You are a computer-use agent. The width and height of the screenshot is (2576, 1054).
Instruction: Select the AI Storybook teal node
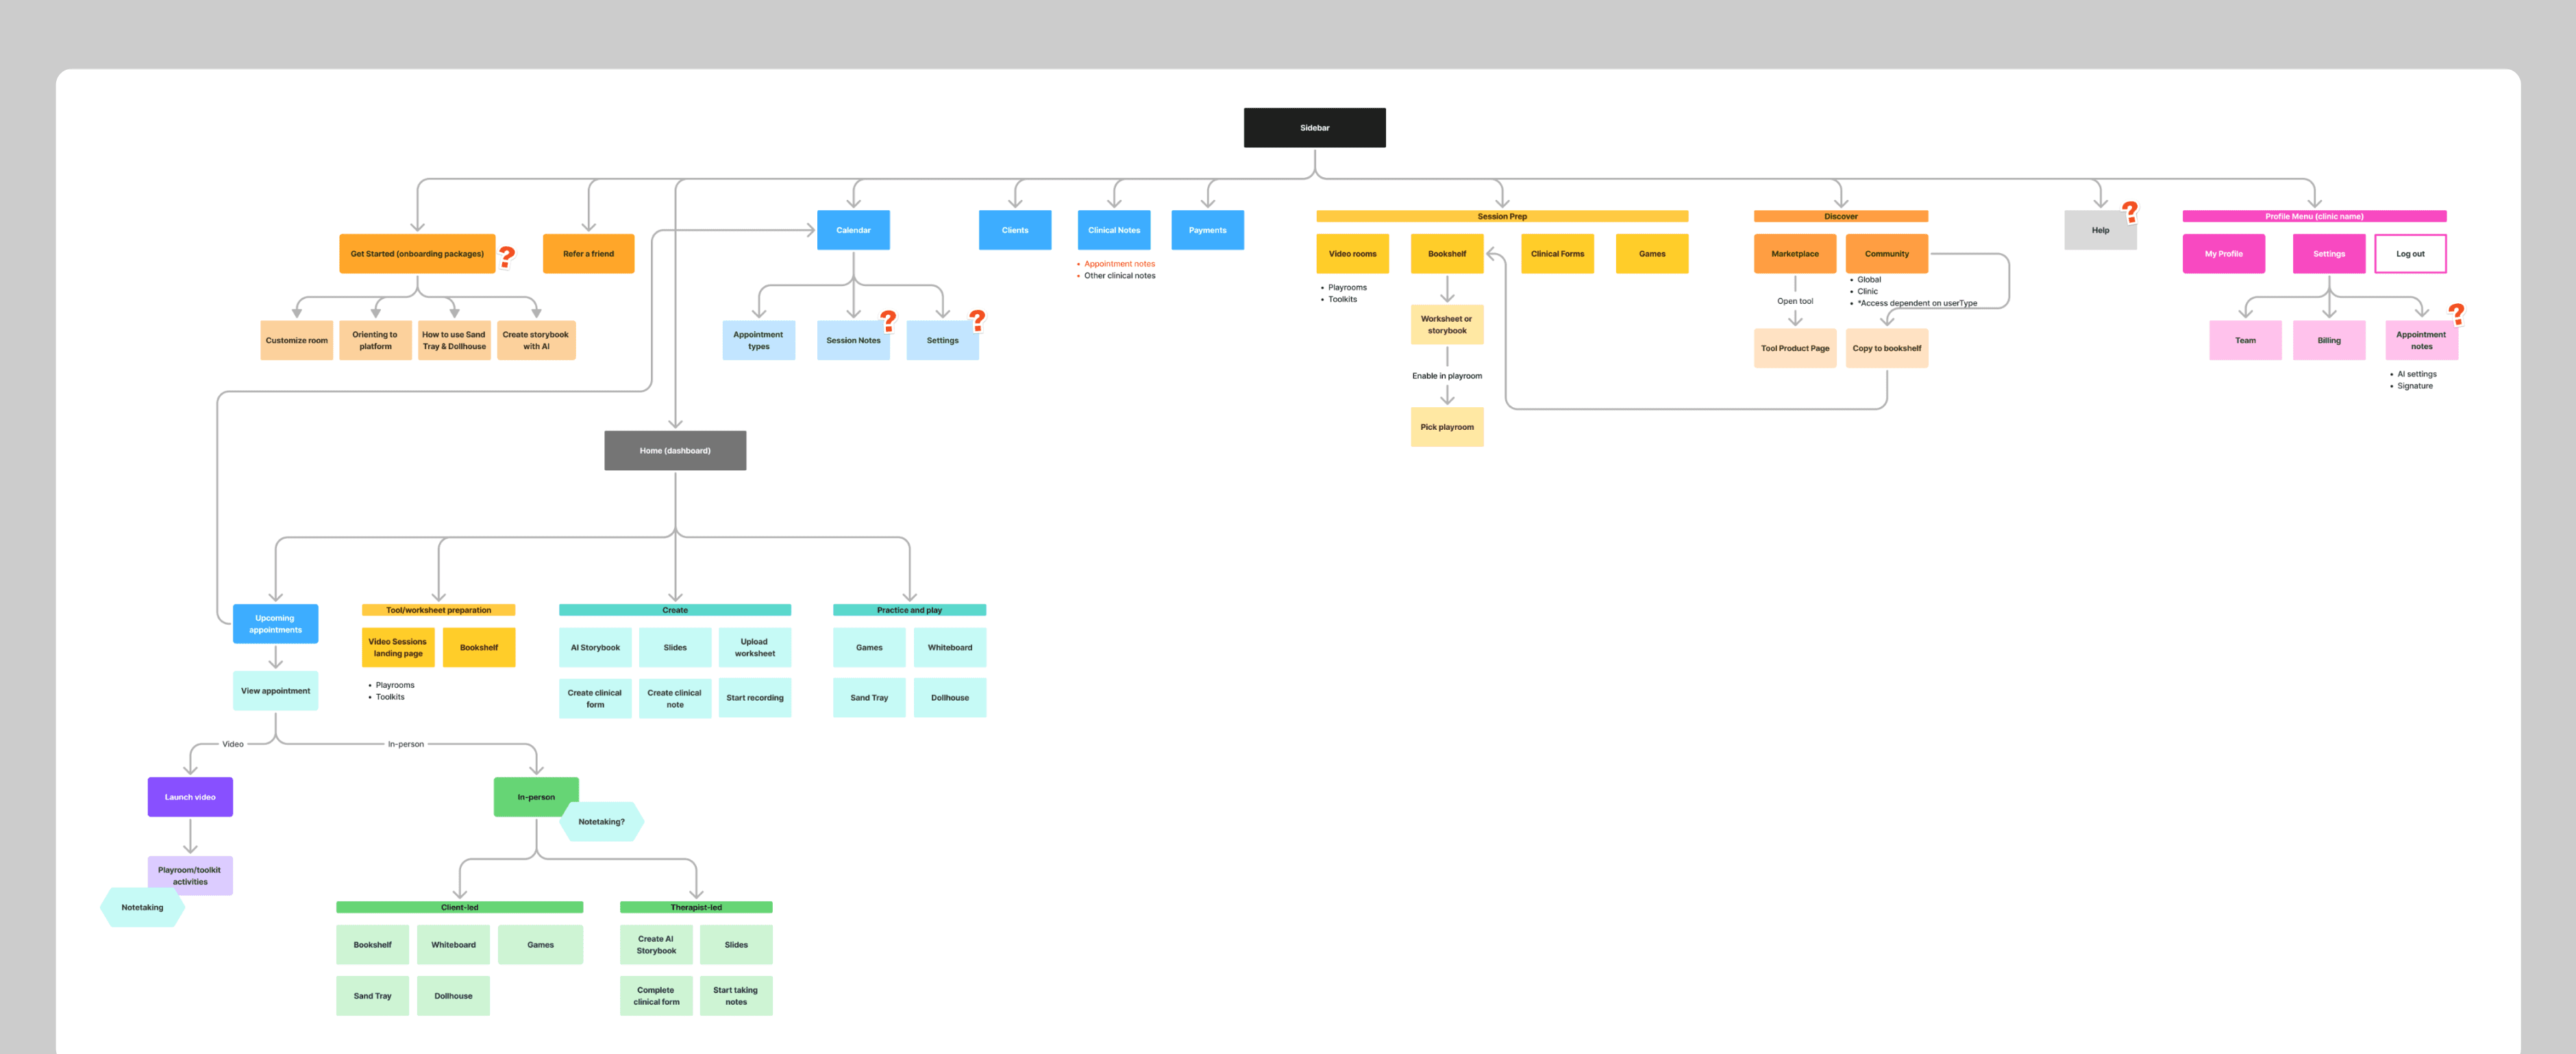(x=595, y=647)
